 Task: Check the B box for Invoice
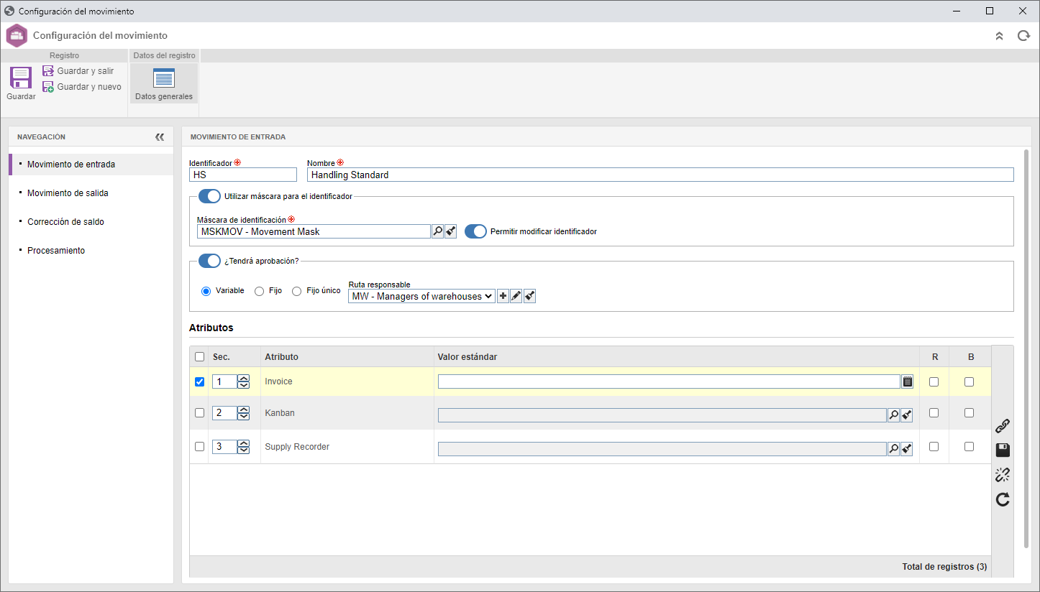click(969, 382)
